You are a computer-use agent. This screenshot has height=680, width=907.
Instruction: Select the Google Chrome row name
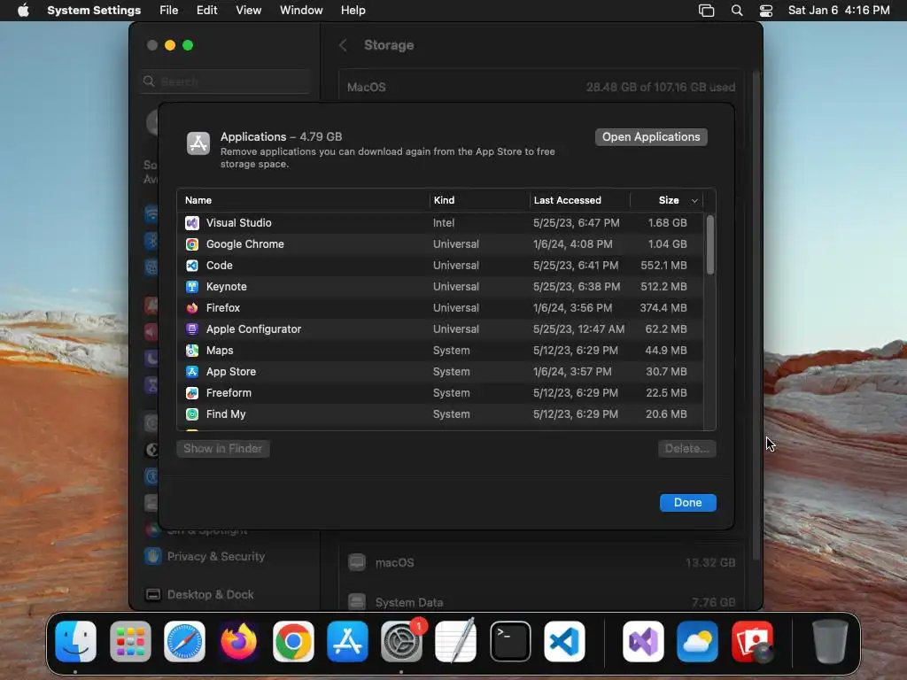coord(245,244)
